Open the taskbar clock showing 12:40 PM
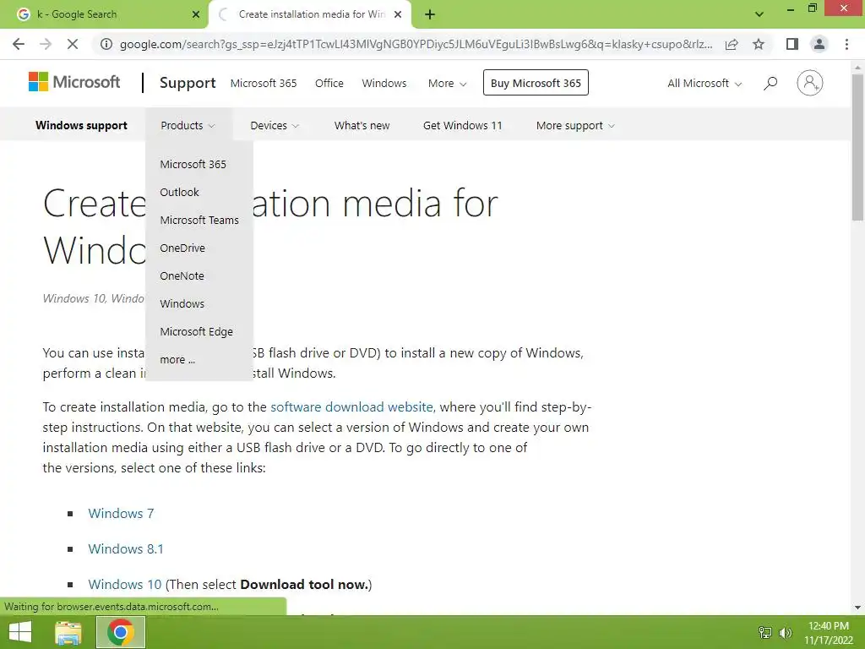 click(x=828, y=633)
